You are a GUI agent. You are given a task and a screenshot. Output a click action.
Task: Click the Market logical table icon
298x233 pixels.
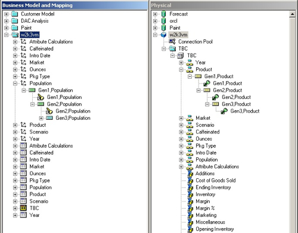coord(23,166)
